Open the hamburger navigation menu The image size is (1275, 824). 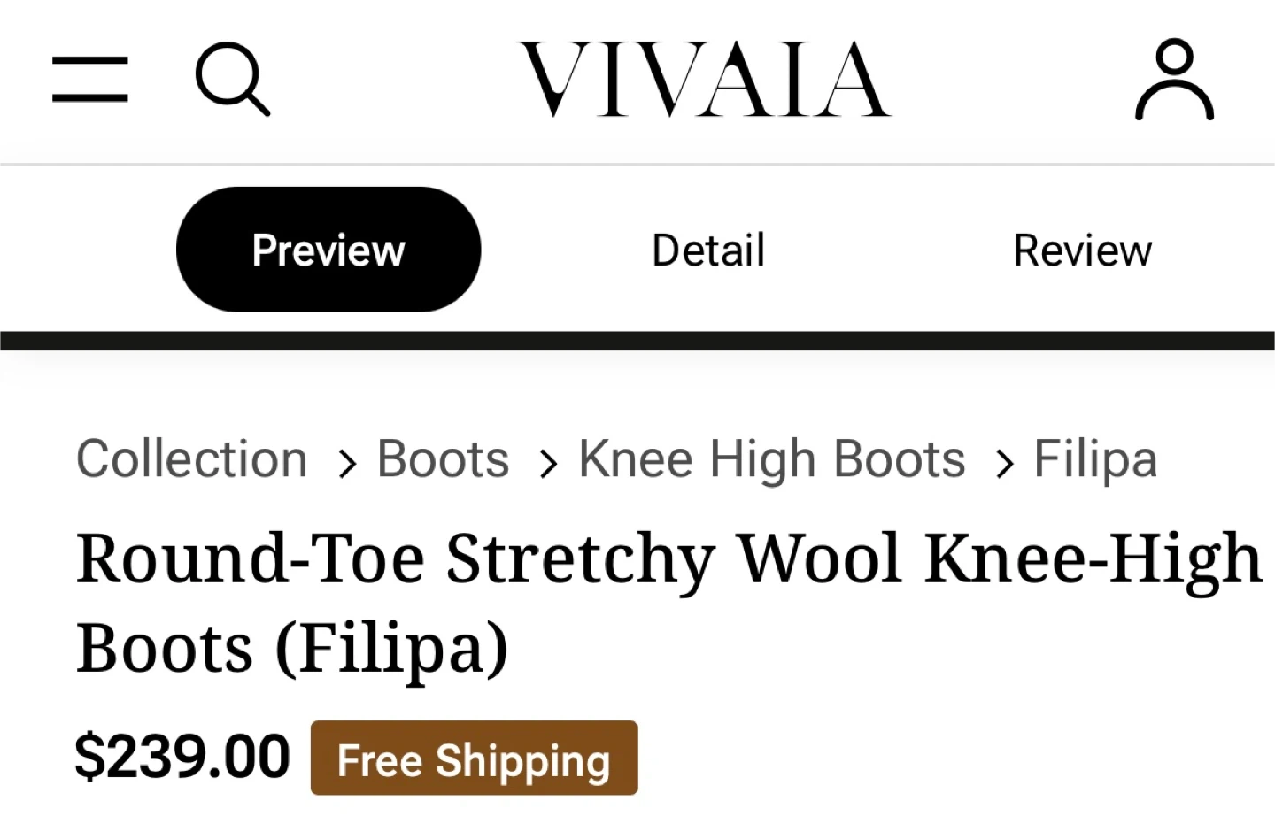pos(89,80)
